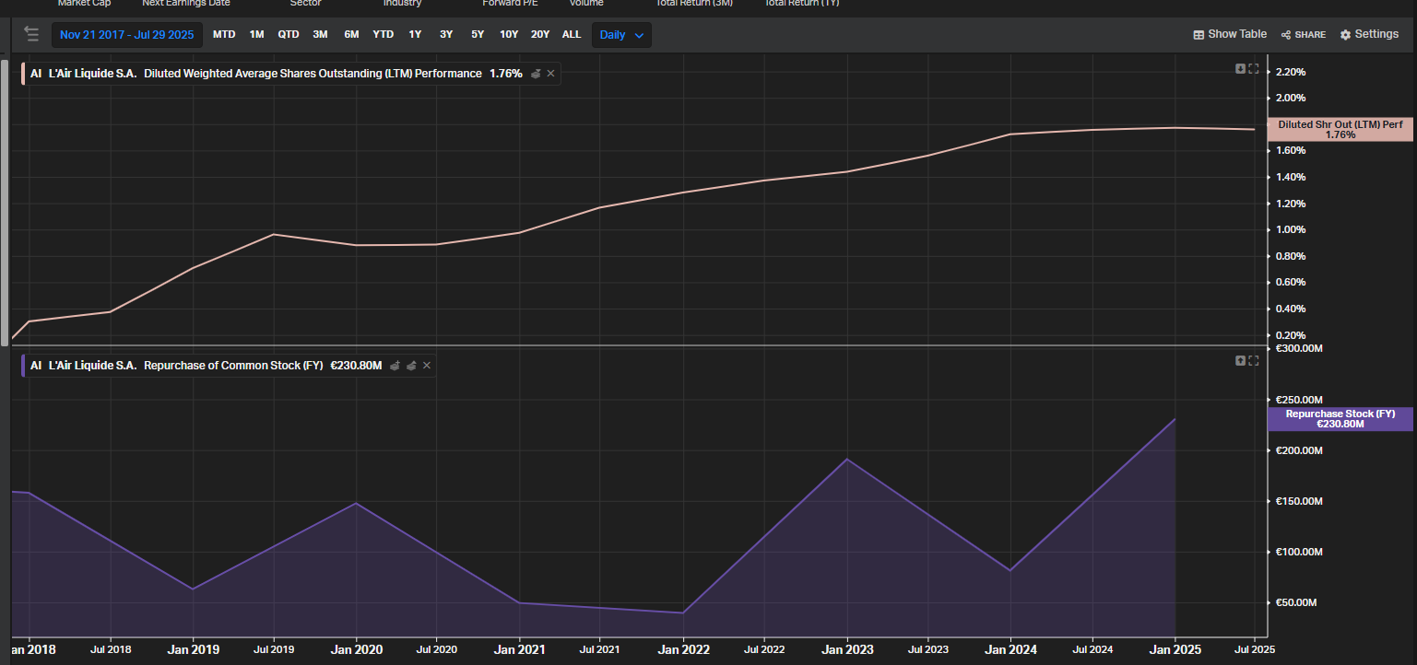Click the purple Repurchase Stock axis label
This screenshot has width=1417, height=665.
1340,419
